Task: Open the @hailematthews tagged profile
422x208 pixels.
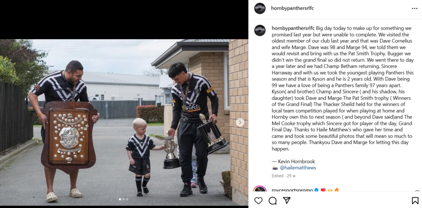Action: pyautogui.click(x=298, y=168)
